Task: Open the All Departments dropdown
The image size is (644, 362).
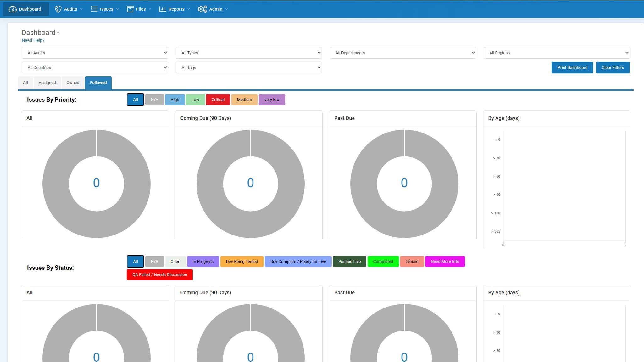Action: (x=402, y=53)
